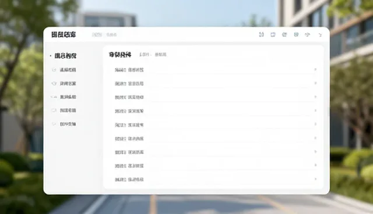
Task: Click the bold heading of the main list panel
Action: (120, 55)
